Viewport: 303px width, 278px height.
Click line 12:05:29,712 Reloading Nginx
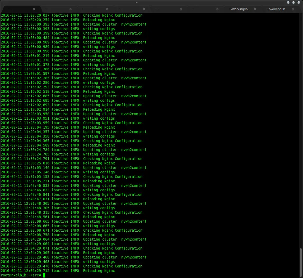coord(58,271)
